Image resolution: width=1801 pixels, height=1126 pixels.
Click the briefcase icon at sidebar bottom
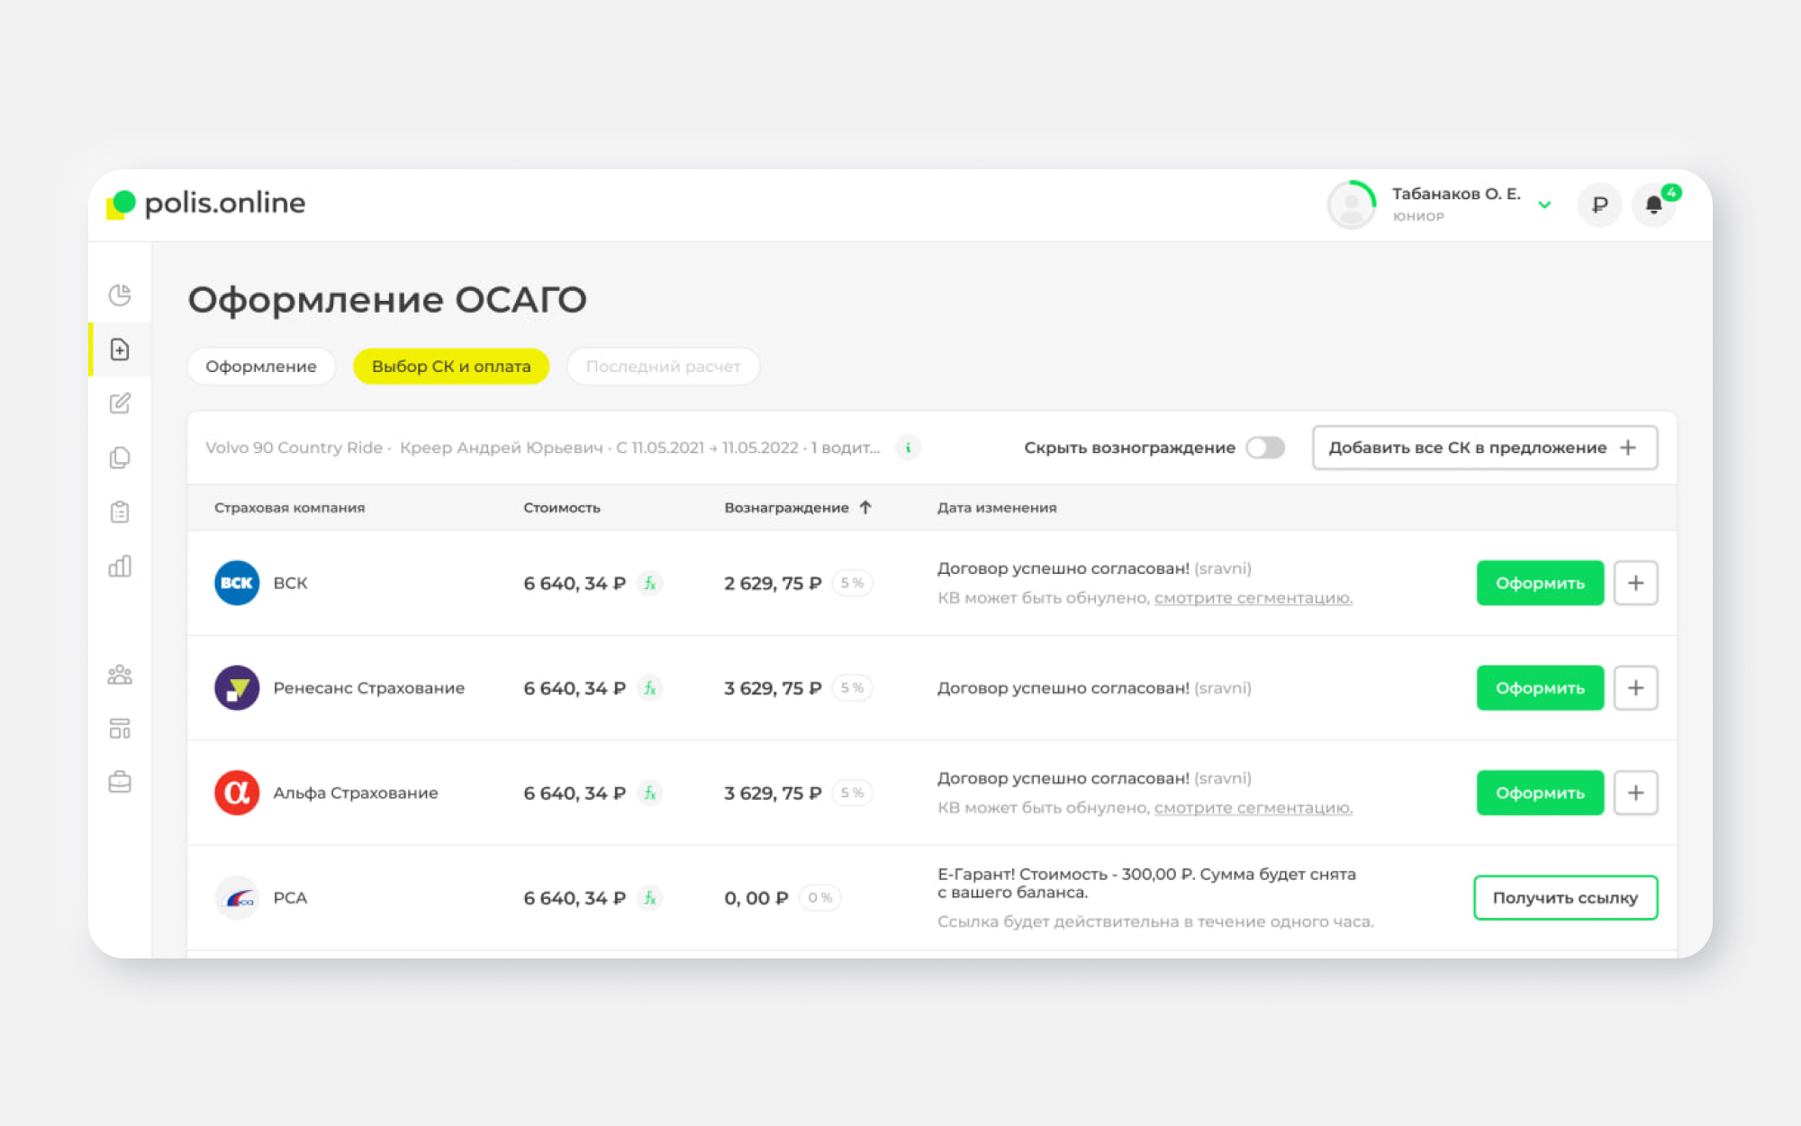[120, 782]
